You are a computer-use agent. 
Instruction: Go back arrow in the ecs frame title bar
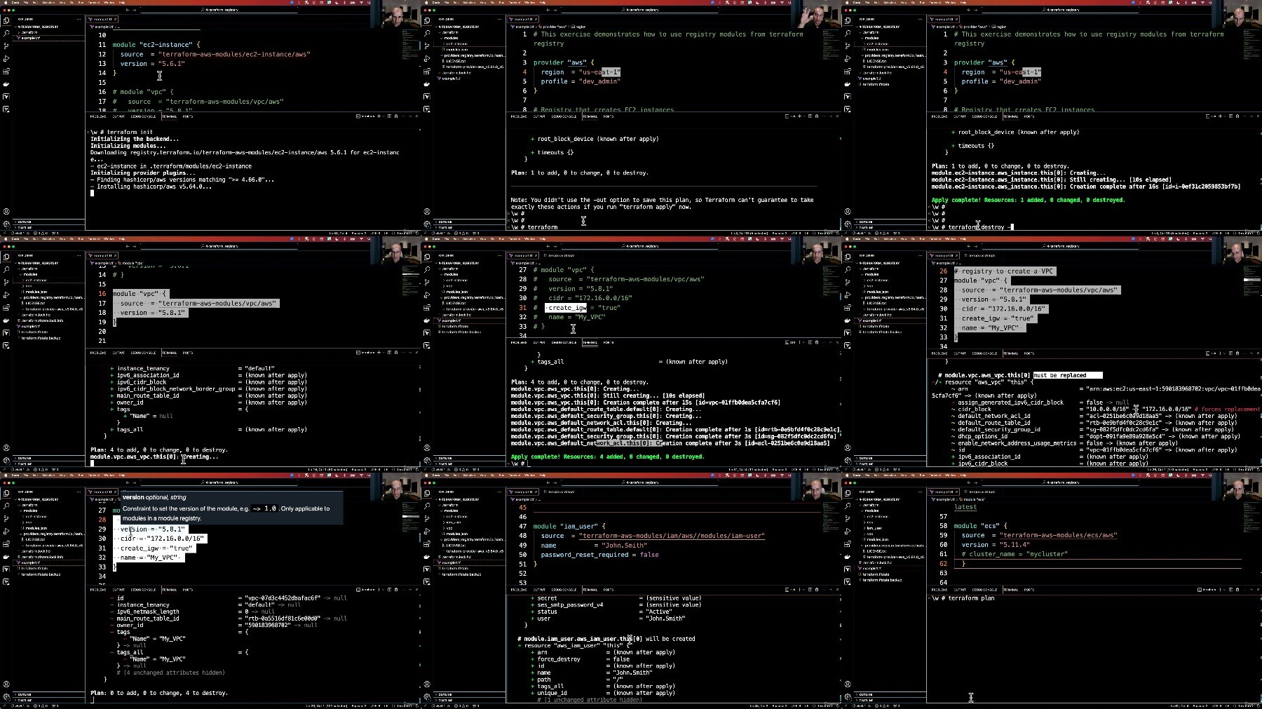pos(969,482)
